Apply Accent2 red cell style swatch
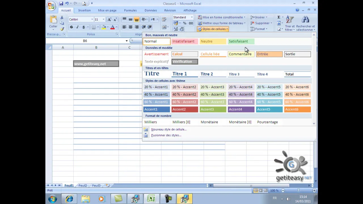The width and height of the screenshot is (363, 204). 185,109
